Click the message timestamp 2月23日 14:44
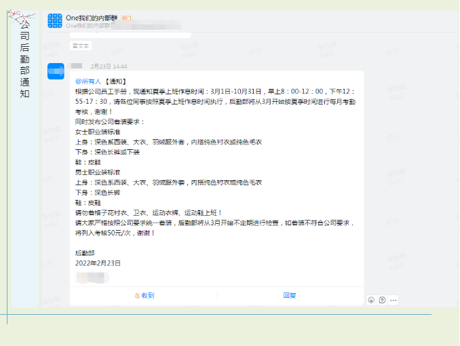The width and height of the screenshot is (460, 346). tap(109, 66)
